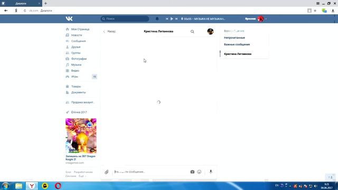Click the VK logo in header
Viewport: 338px width, 190px height.
pyautogui.click(x=69, y=19)
